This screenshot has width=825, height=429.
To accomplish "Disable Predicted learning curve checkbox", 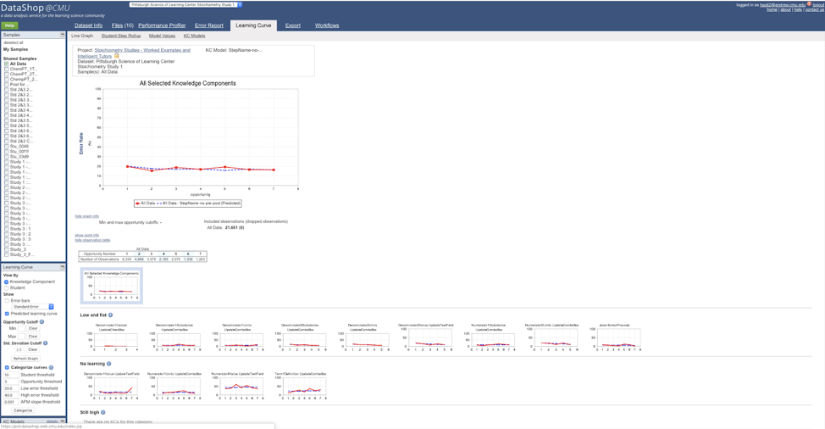I will 7,313.
